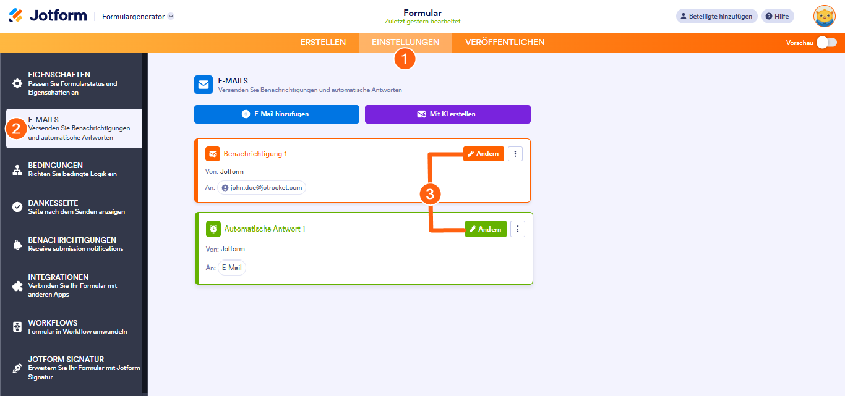Open three-dot menu for Benachrichtigung 1
This screenshot has height=396, width=845.
515,154
